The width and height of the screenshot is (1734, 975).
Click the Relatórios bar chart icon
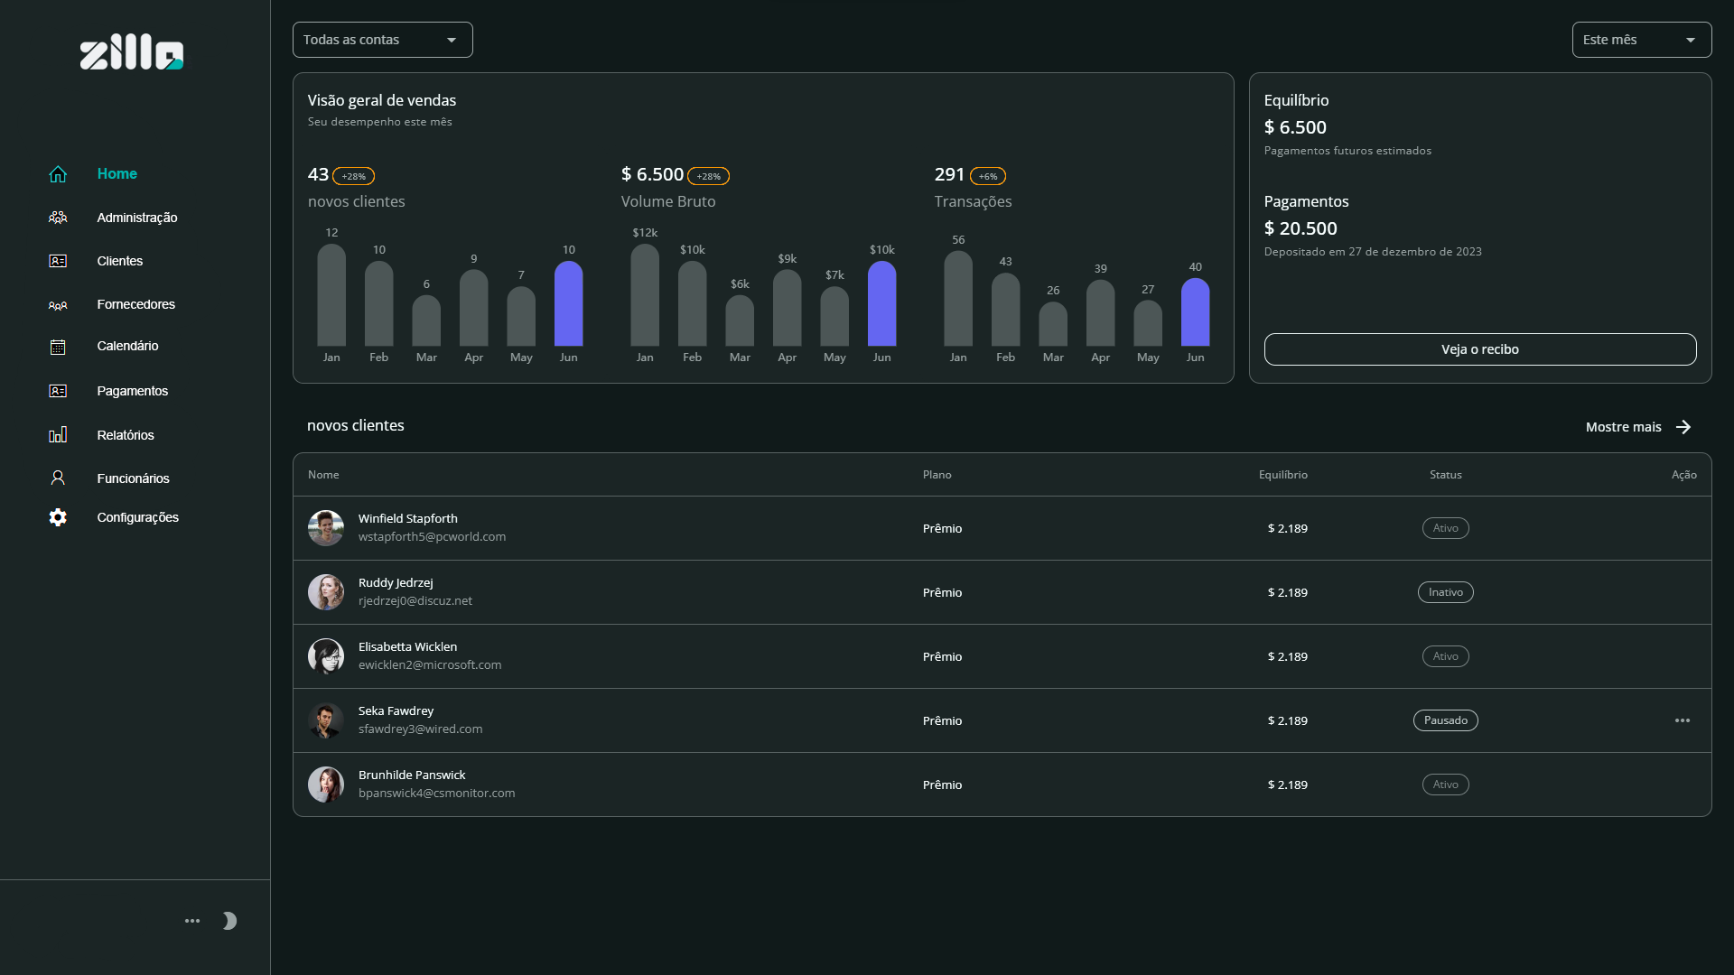[x=58, y=435]
